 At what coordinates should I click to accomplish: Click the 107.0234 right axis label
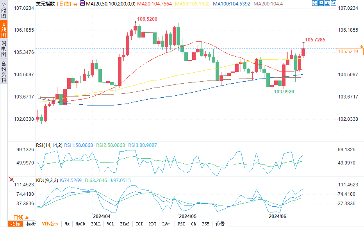(x=348, y=8)
